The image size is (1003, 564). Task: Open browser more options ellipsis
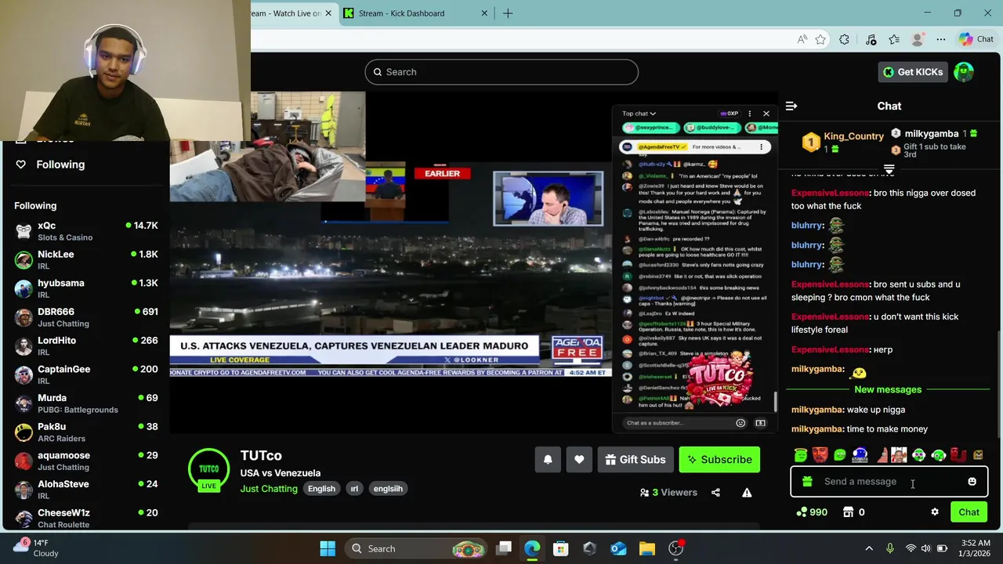coord(941,39)
